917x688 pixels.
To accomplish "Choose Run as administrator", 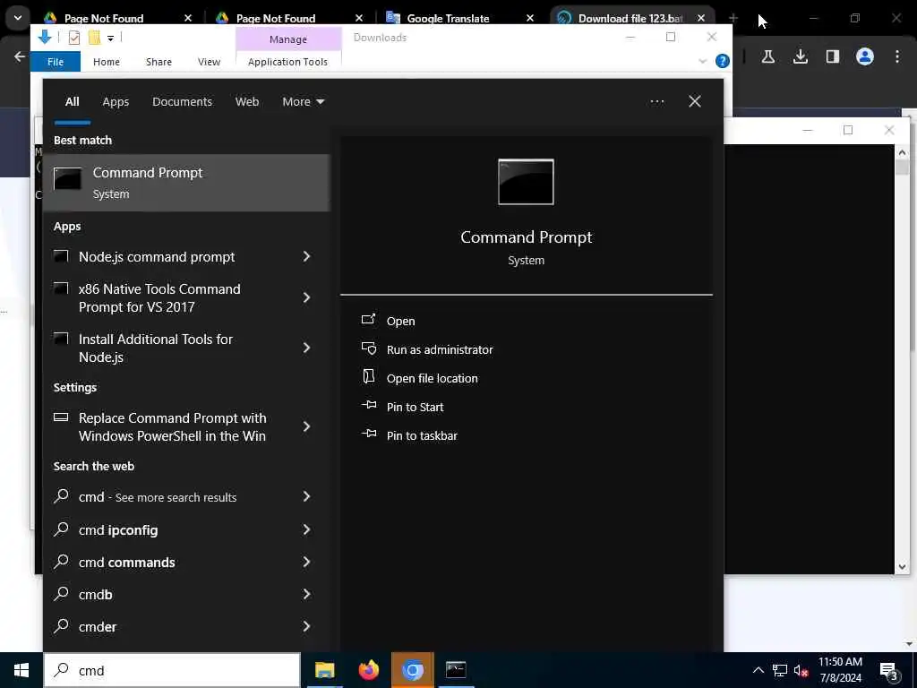I will [440, 350].
